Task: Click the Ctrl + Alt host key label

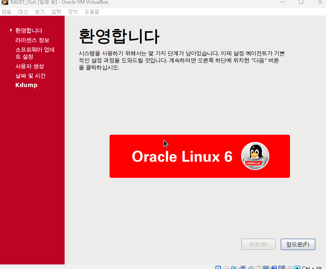Action: pyautogui.click(x=312, y=268)
